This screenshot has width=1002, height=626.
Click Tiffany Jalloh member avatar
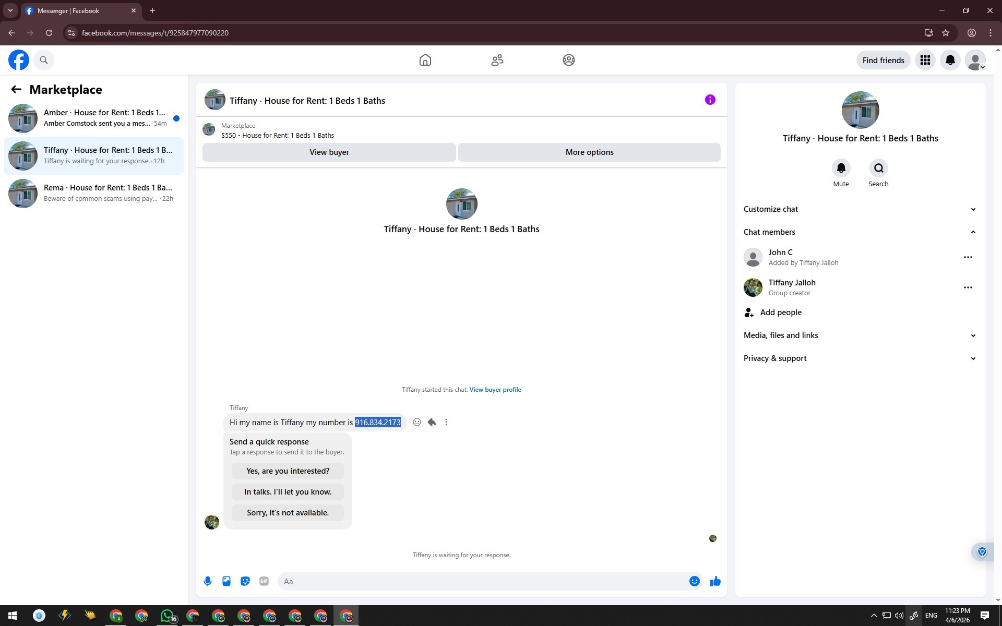[753, 287]
